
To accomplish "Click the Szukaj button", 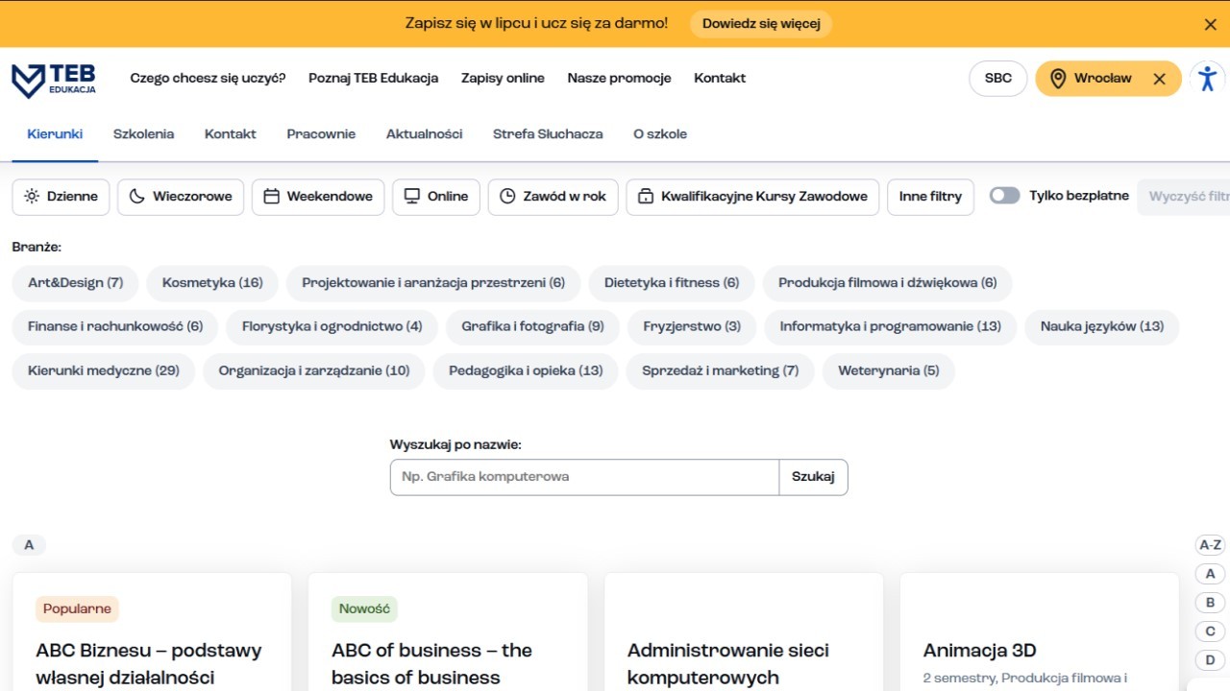I will click(813, 477).
